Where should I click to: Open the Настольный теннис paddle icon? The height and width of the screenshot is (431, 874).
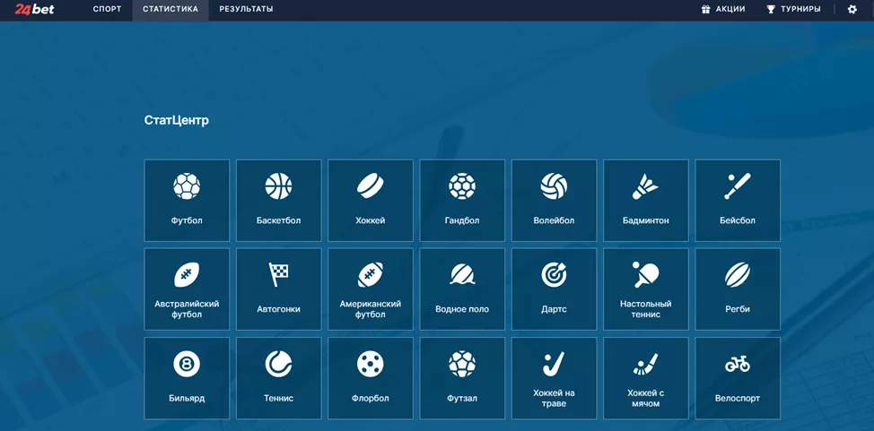pos(645,273)
